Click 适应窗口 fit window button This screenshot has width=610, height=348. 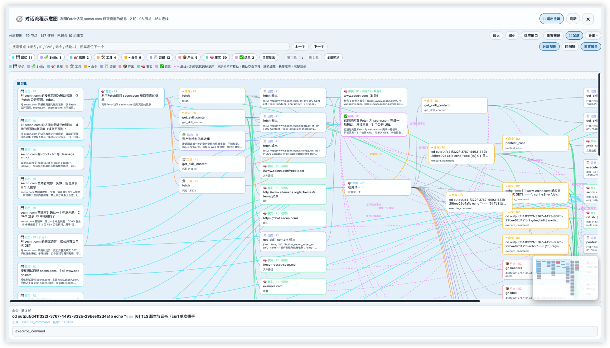click(x=531, y=36)
